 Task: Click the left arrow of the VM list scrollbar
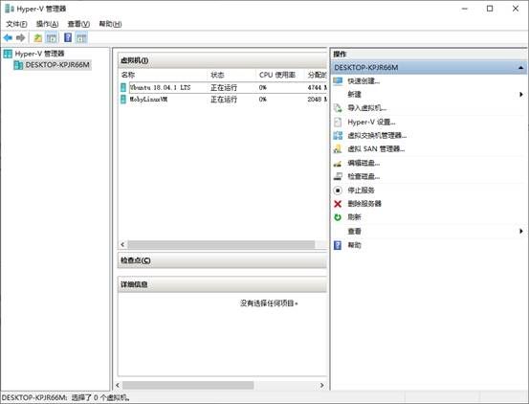point(122,244)
